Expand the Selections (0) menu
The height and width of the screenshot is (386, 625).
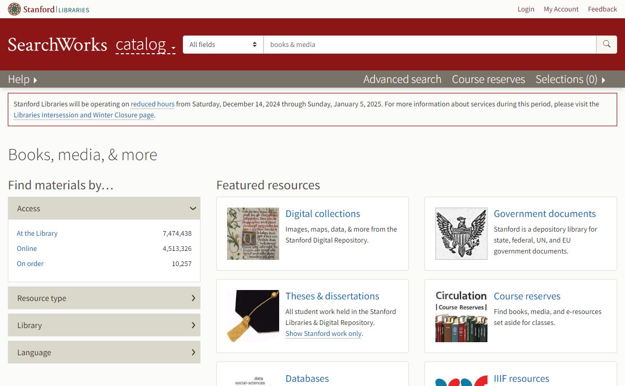click(570, 79)
